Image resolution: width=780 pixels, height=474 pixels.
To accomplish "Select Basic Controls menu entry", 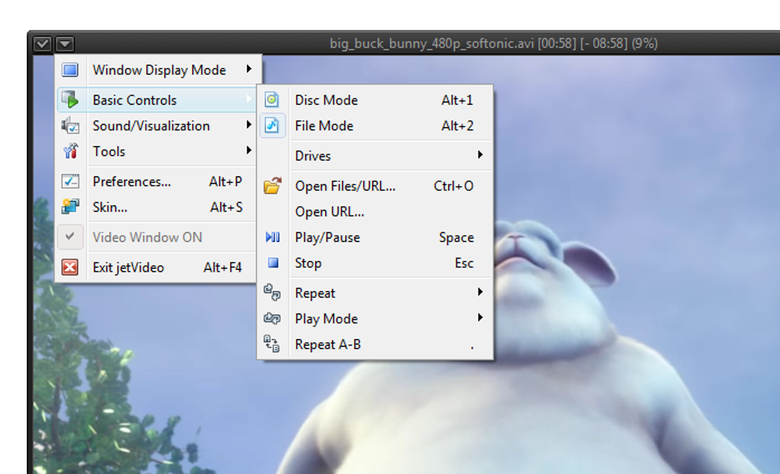I will coord(158,100).
